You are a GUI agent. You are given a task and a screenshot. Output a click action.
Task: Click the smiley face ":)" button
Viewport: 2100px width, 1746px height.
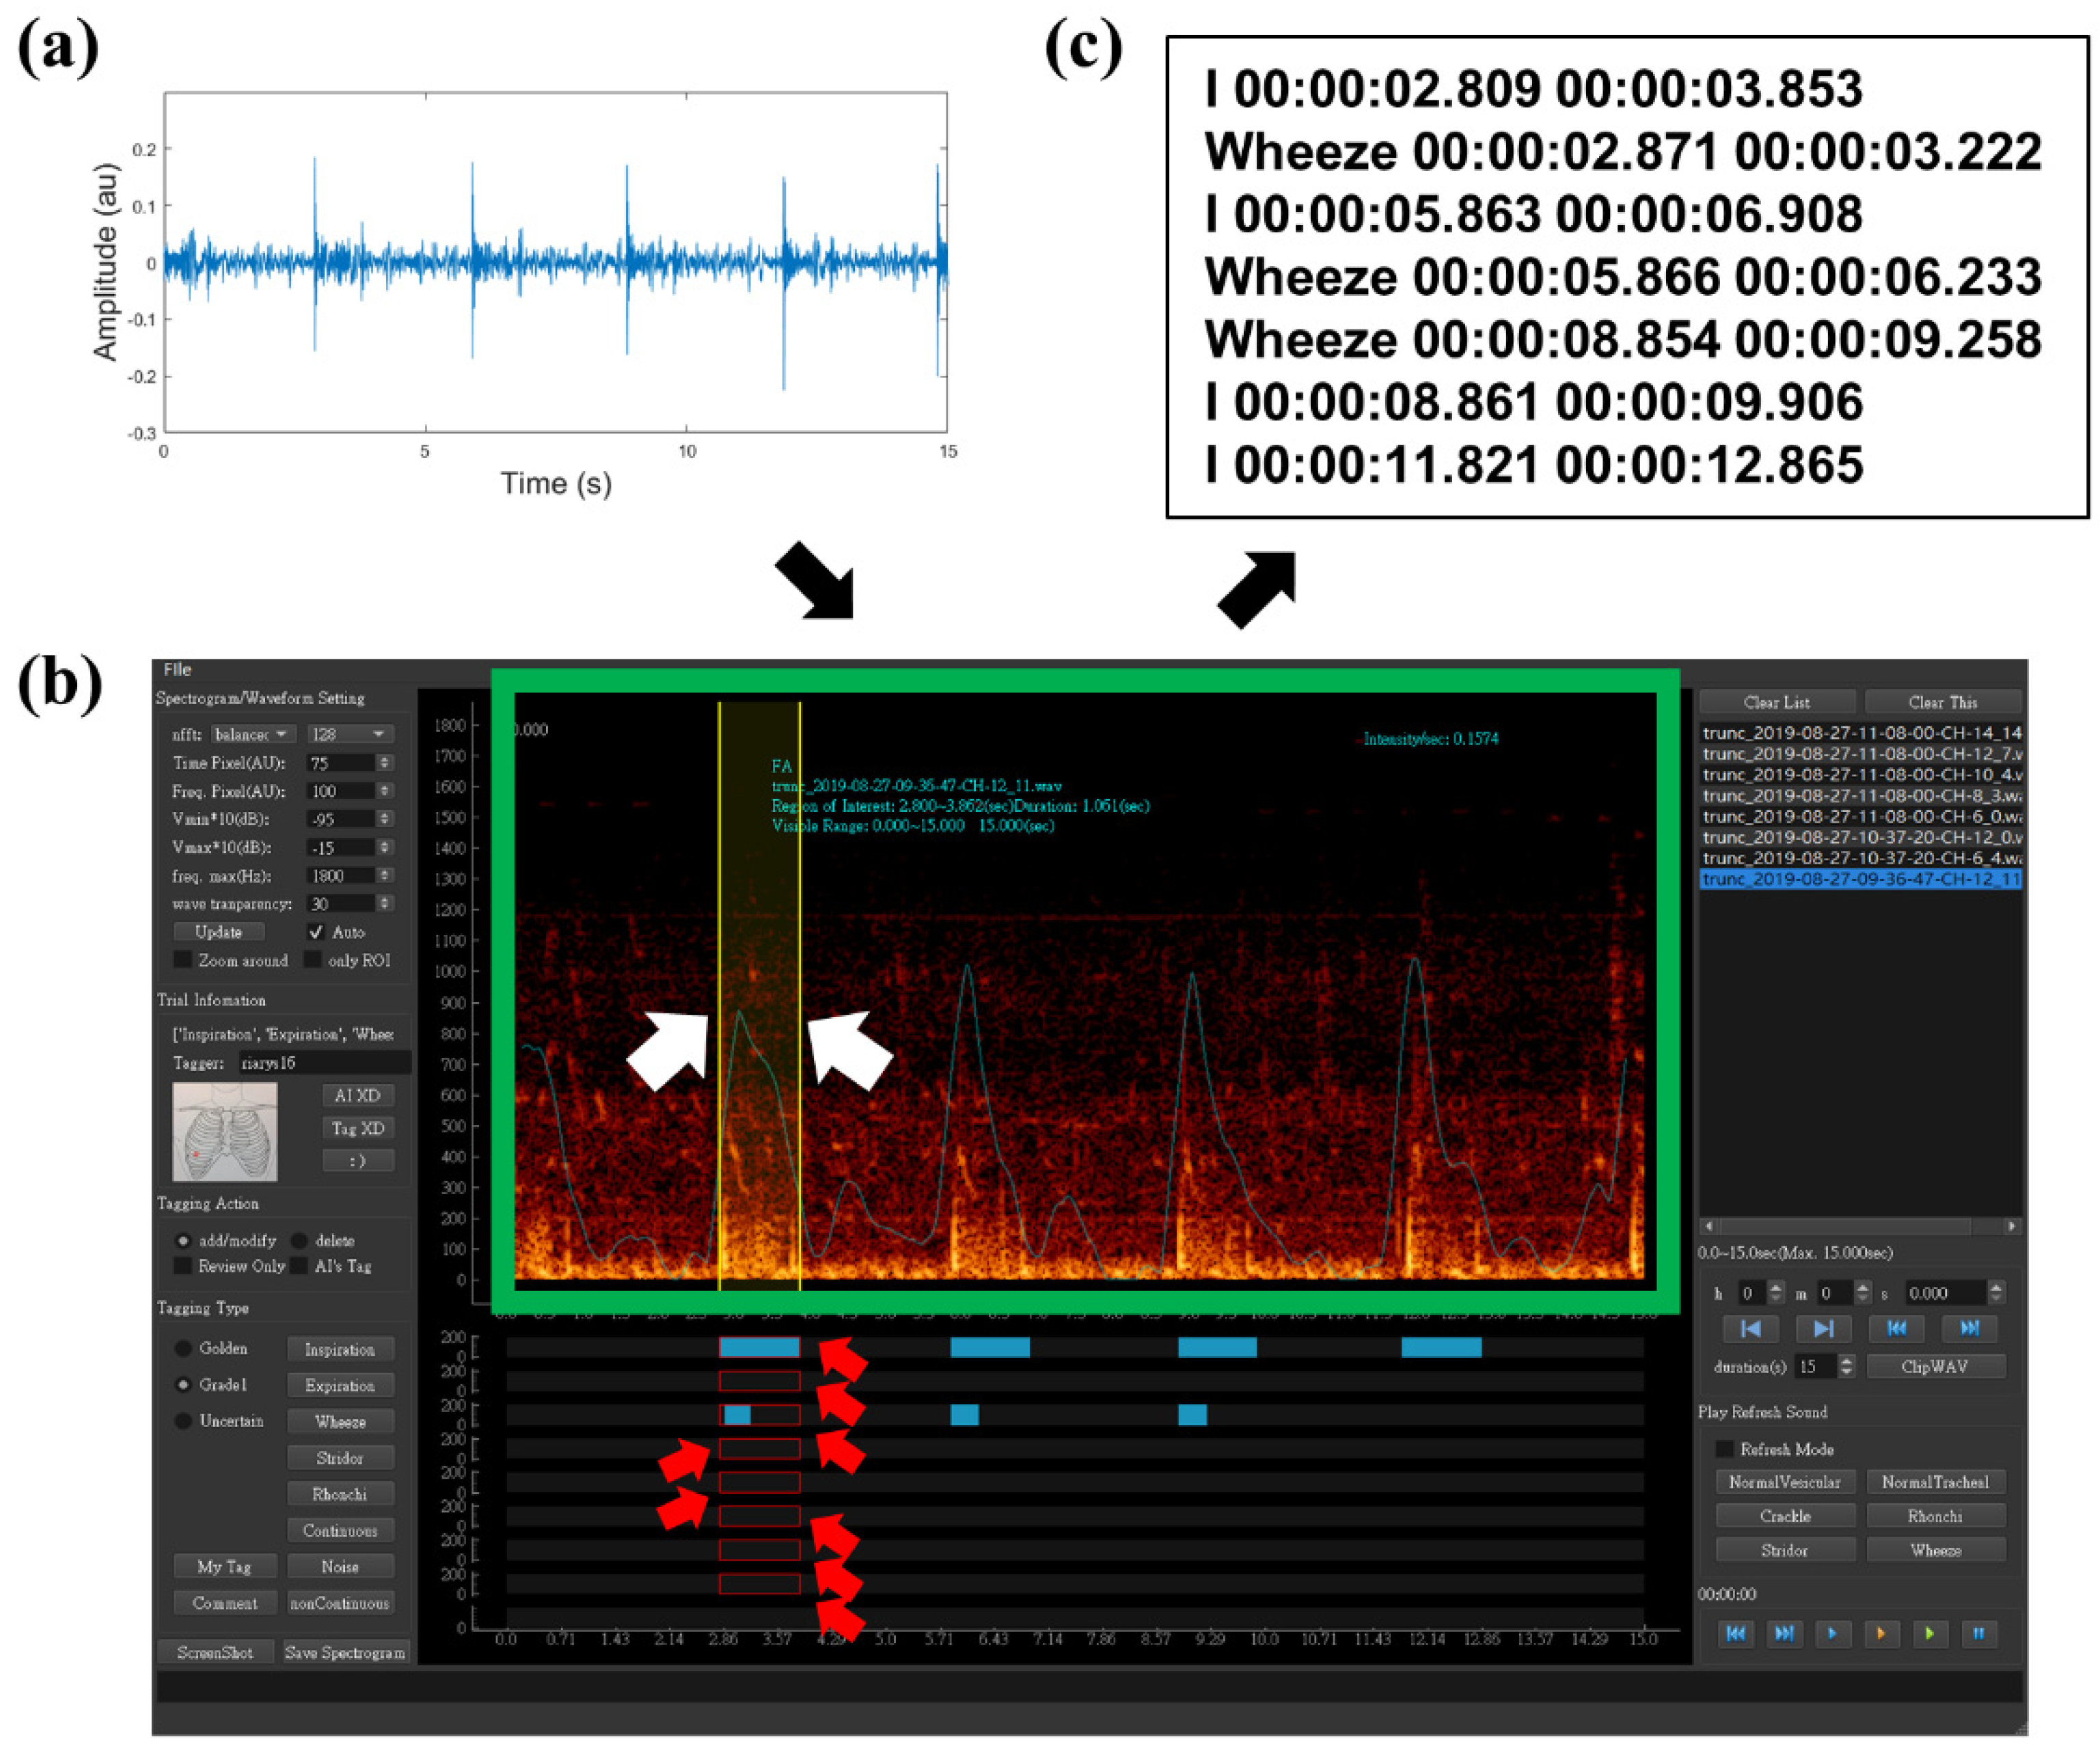(357, 1160)
